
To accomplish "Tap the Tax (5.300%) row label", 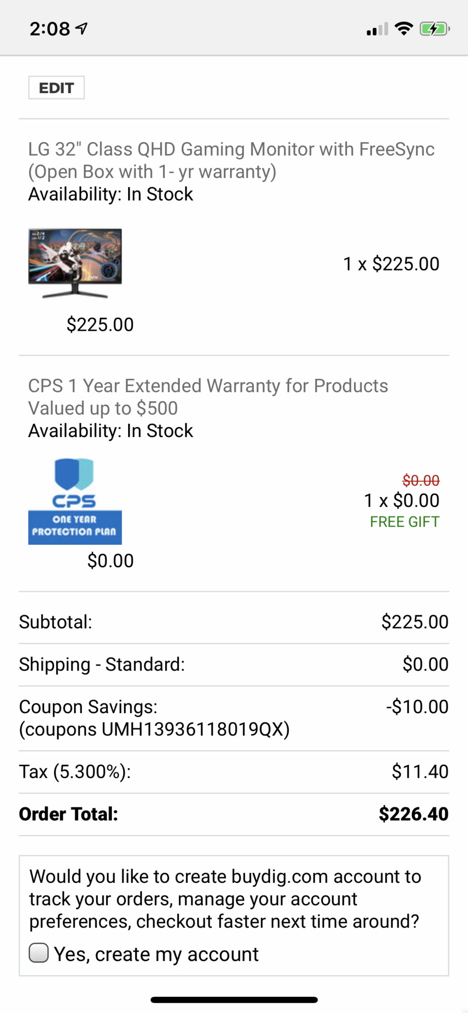I will 75,771.
